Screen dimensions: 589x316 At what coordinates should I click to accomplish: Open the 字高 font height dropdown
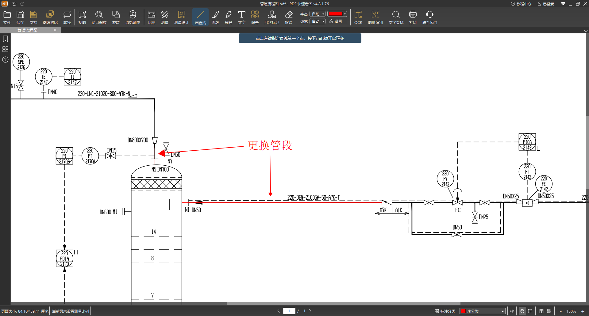point(317,14)
